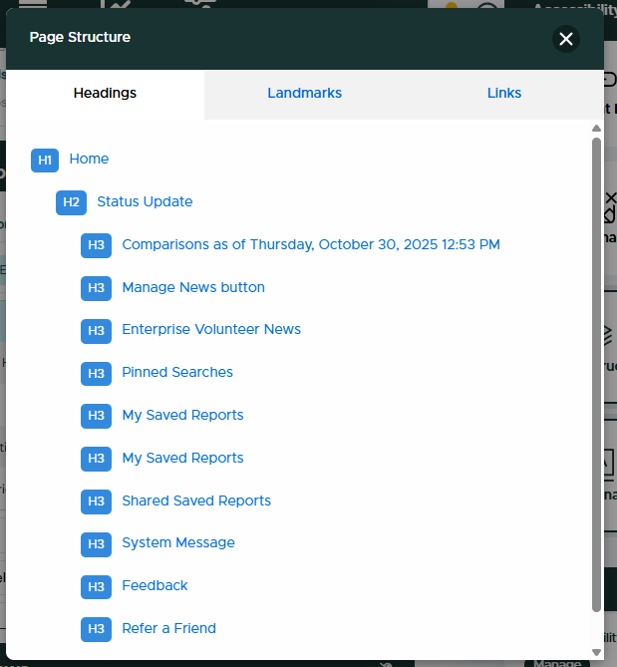Select the Pinned Searches heading link
Viewport: 617px width, 667px height.
point(177,373)
